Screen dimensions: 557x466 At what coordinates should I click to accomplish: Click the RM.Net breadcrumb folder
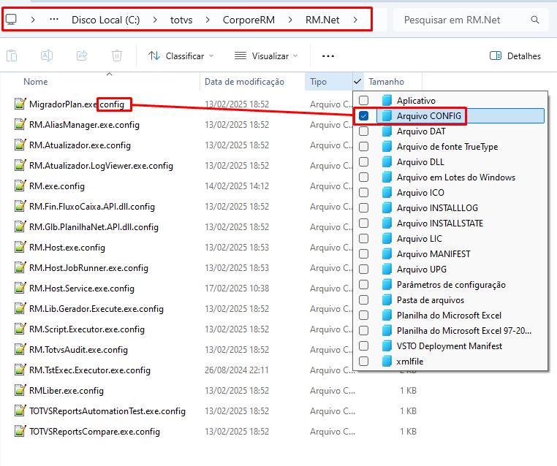click(x=322, y=20)
